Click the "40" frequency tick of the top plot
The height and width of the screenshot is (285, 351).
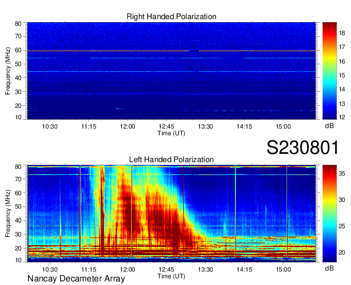coord(18,78)
